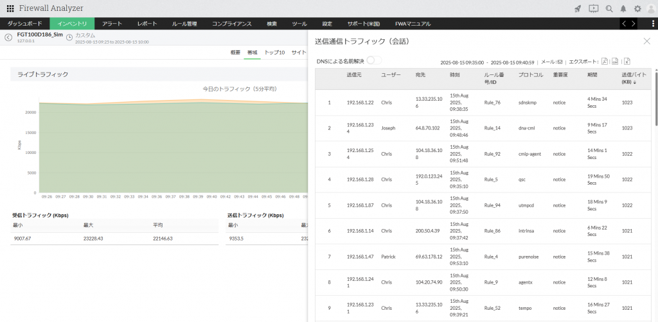Export the table as CSV

coord(615,62)
